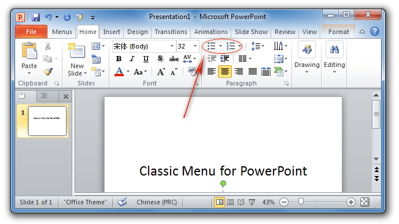
Task: Expand the Bullets dropdown arrow
Action: 221,46
